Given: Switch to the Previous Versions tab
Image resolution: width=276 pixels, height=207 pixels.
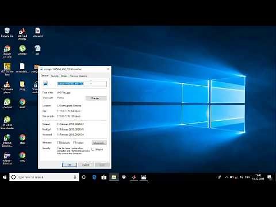Looking at the screenshot, I should pos(78,76).
